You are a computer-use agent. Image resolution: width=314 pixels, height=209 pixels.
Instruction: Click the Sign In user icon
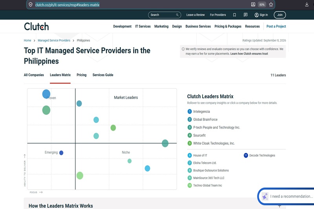click(x=256, y=15)
